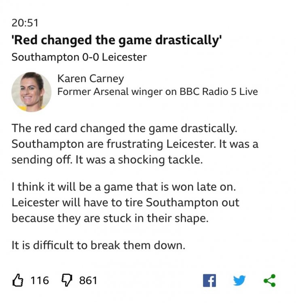Click 'It is difficult to break them down.'

98,245
